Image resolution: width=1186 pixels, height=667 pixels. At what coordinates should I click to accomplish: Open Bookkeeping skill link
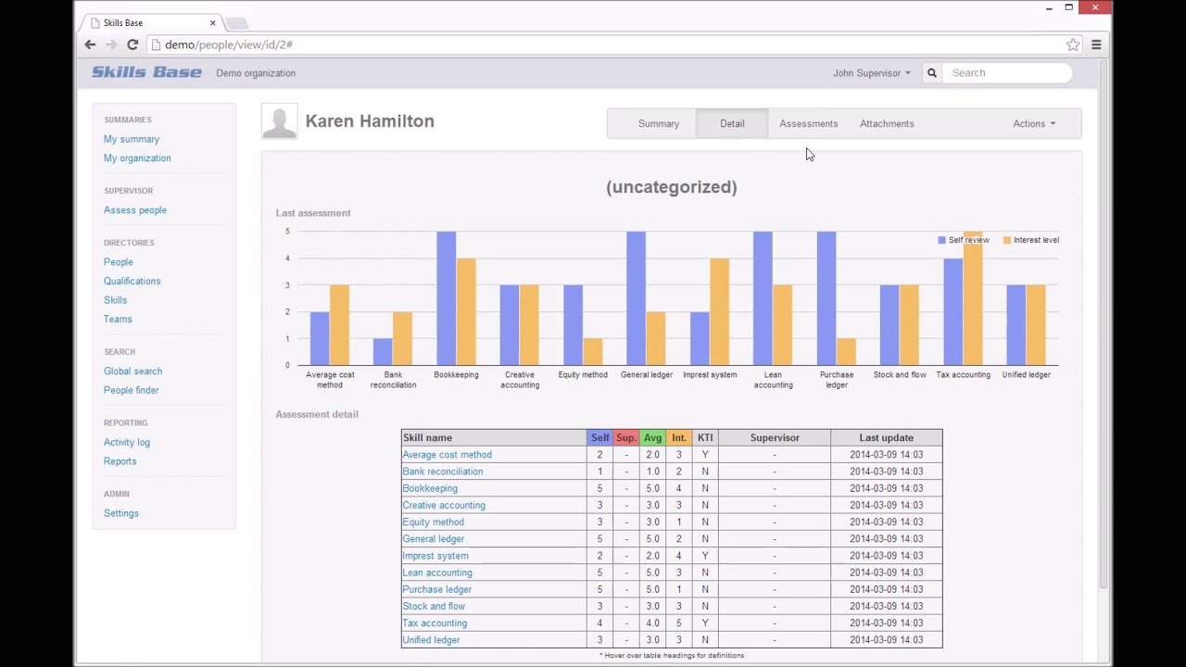(x=430, y=488)
